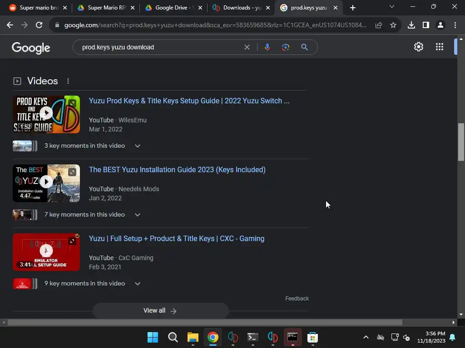Open the terminal app in taskbar
Viewport: 465px width, 348px height.
click(252, 337)
